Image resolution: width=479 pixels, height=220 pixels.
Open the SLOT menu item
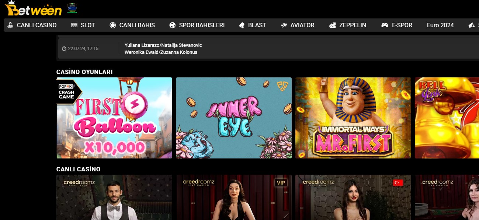[x=83, y=25]
